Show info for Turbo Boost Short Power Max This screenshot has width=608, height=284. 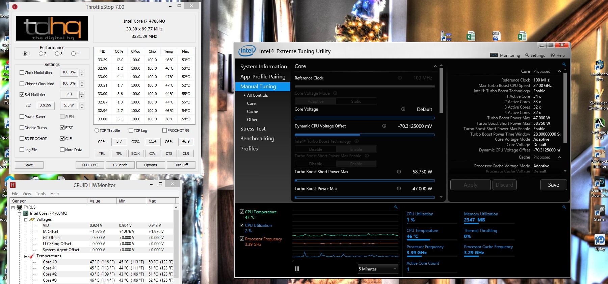(399, 172)
